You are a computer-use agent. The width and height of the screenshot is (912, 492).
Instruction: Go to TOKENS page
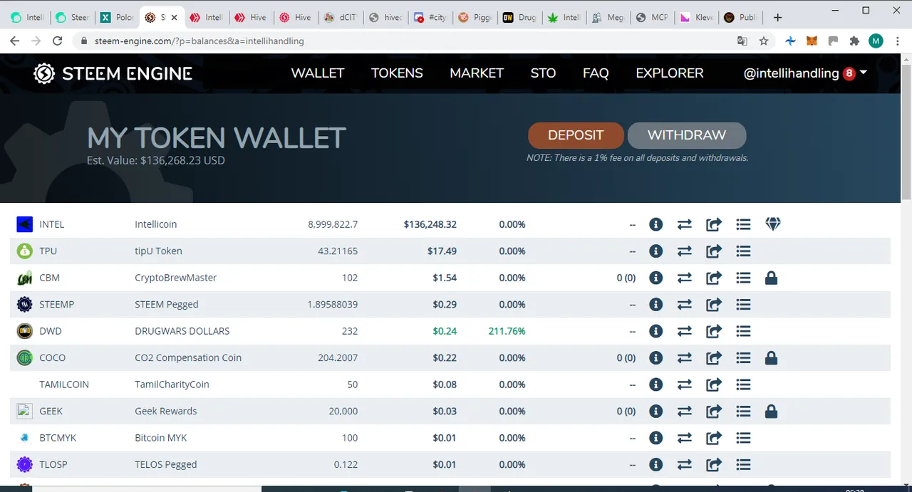tap(397, 73)
